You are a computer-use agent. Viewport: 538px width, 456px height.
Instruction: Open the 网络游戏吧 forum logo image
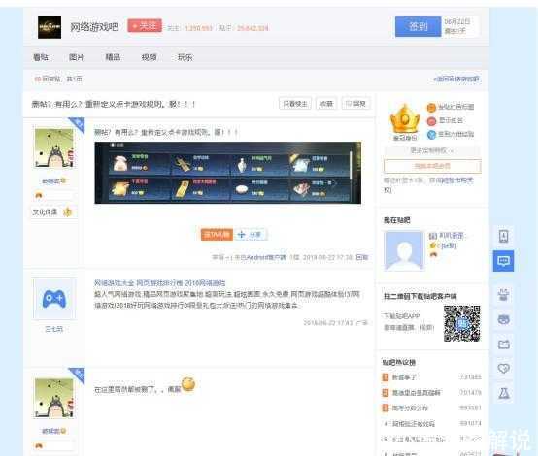click(x=50, y=27)
